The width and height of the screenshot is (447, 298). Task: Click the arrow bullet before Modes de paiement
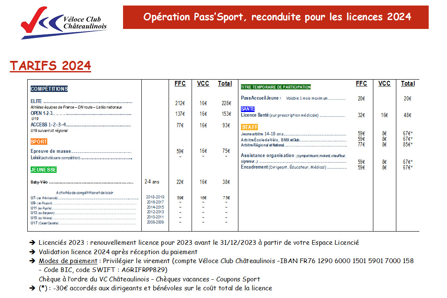32,261
